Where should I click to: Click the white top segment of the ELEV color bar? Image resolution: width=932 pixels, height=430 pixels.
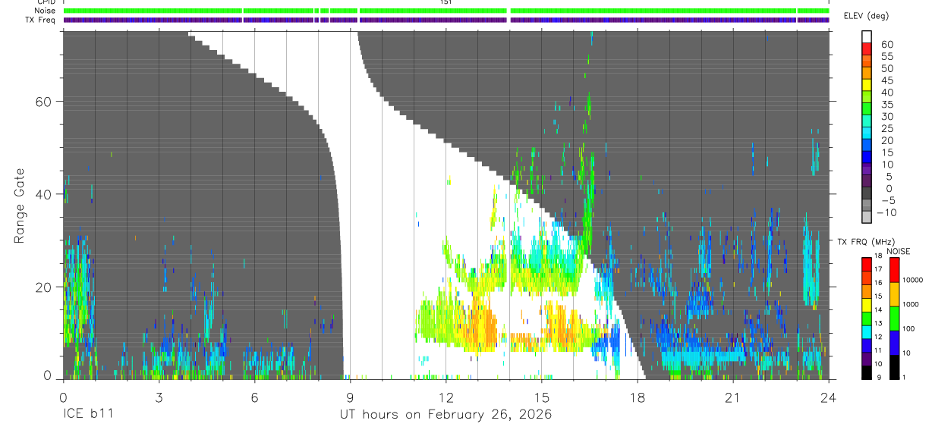tap(867, 36)
